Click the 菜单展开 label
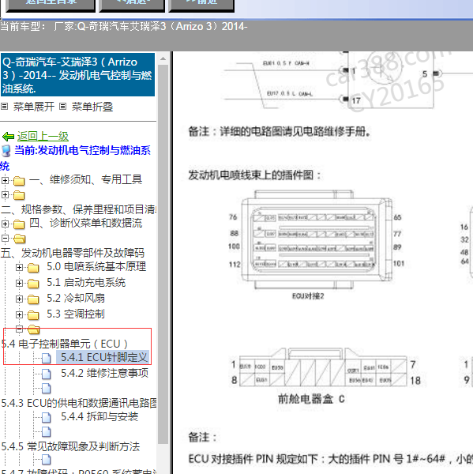The height and width of the screenshot is (474, 473). 33,107
